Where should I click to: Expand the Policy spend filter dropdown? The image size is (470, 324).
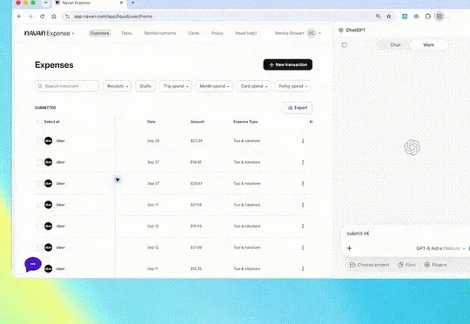(x=292, y=86)
